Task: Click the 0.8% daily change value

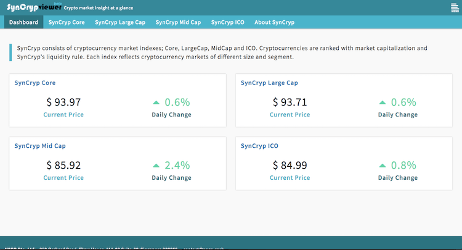Action: 403,165
